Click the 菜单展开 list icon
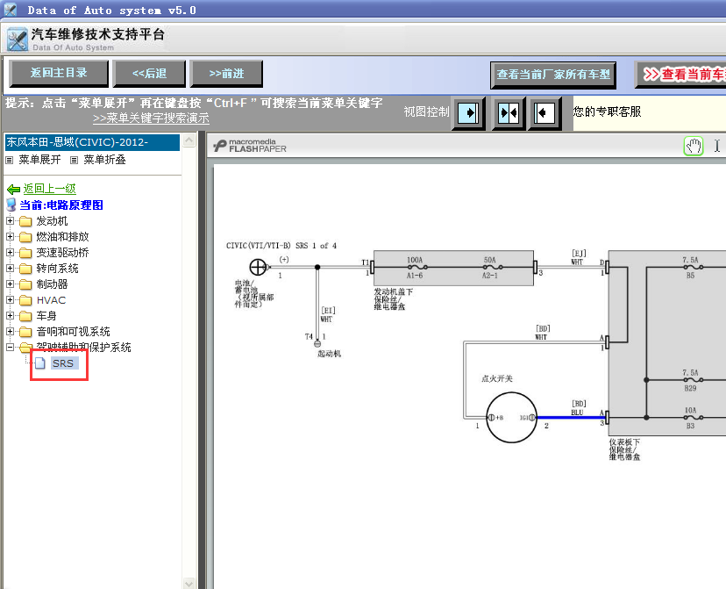Image resolution: width=726 pixels, height=589 pixels. click(x=10, y=161)
